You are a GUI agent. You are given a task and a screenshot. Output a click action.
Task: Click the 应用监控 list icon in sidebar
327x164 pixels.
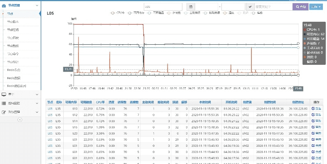[x=4, y=103]
